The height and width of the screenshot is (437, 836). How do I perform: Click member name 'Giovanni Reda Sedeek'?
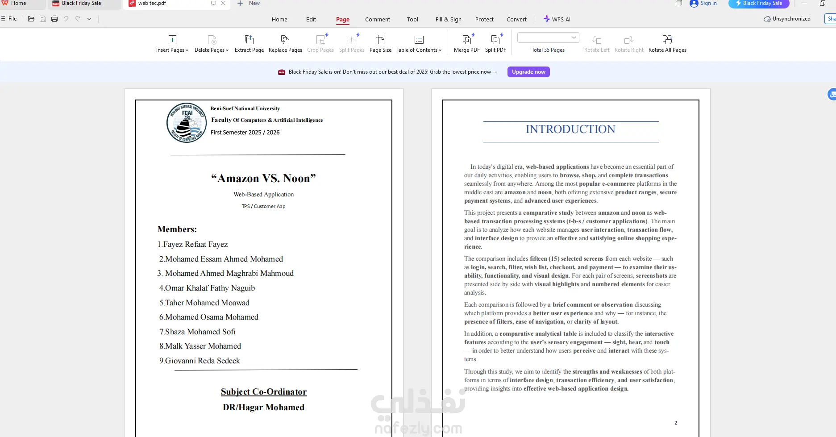pos(203,361)
